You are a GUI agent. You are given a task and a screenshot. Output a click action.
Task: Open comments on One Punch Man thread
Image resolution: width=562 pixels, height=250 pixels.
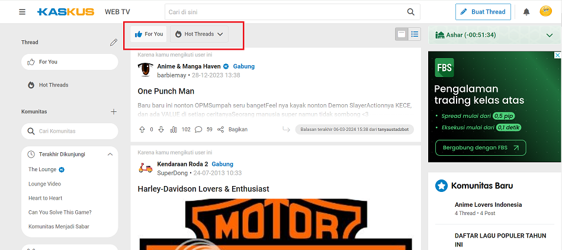click(x=198, y=130)
